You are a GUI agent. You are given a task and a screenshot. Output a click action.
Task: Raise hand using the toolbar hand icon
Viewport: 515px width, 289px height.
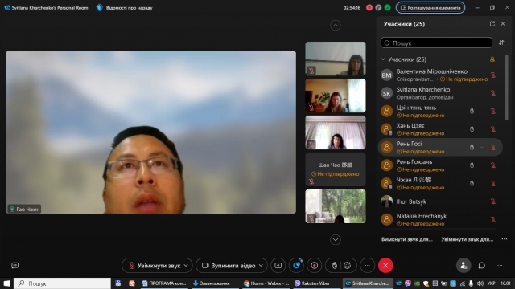[335, 266]
